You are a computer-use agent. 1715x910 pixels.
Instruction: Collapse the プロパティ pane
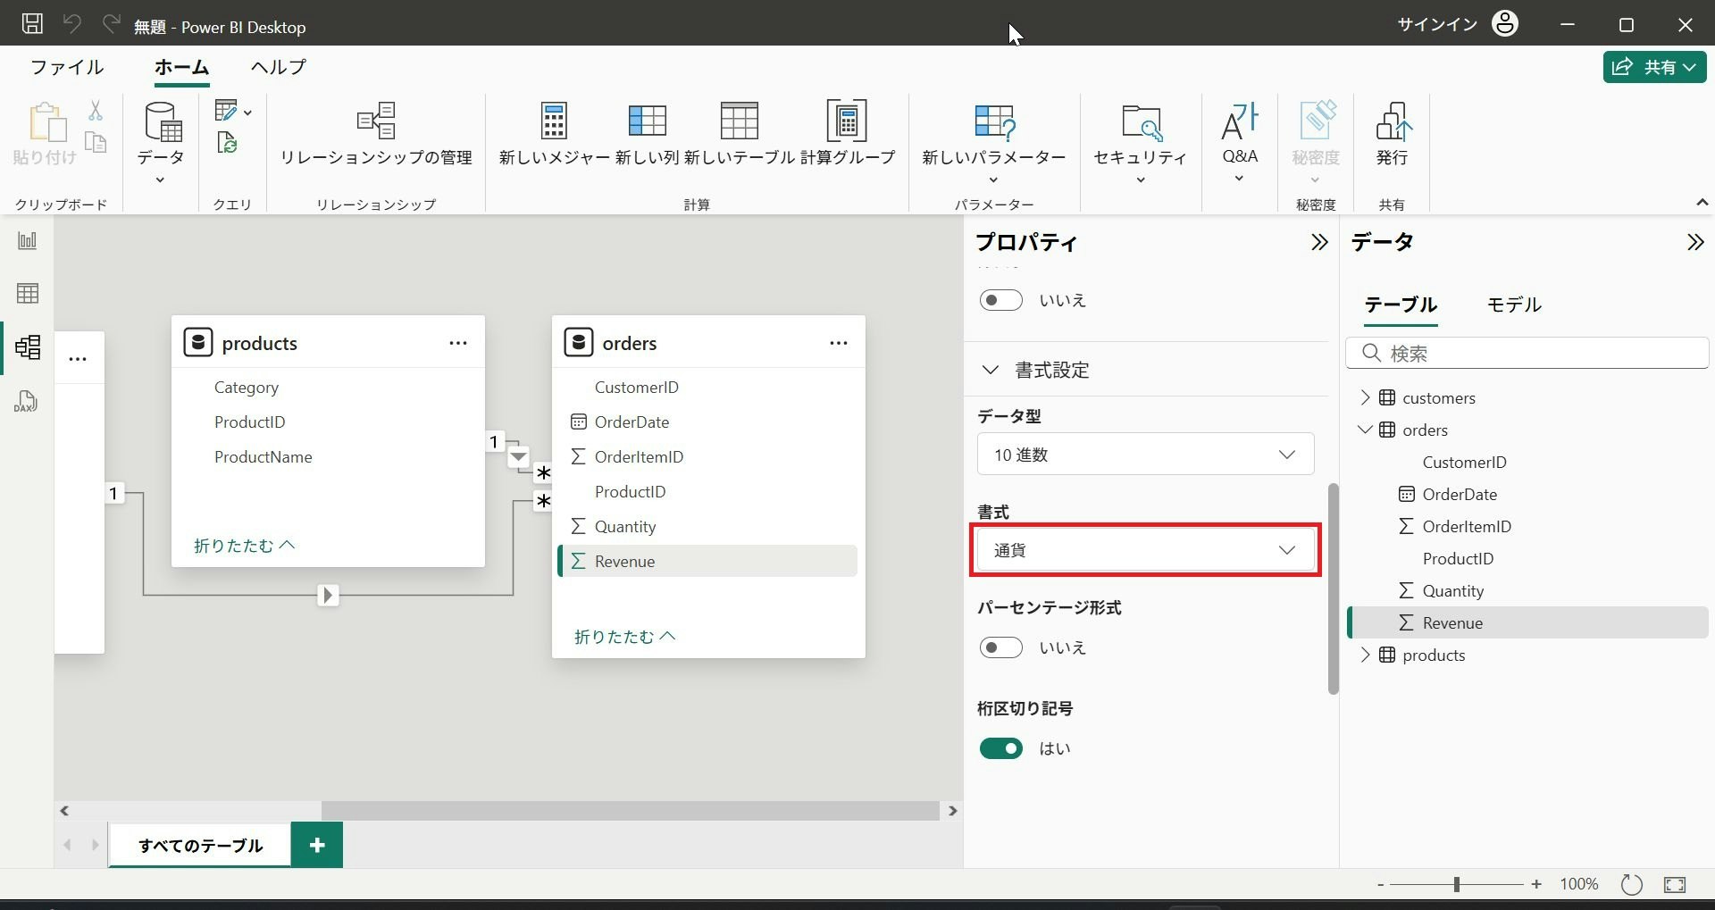[1319, 242]
